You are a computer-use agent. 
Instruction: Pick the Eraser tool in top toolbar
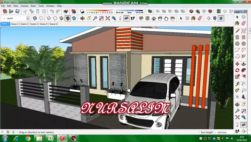coord(200,18)
